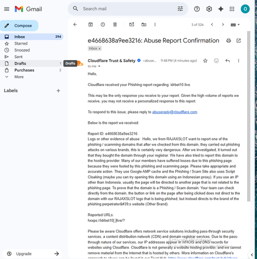
Task: Open email in new window
Action: pos(238,40)
